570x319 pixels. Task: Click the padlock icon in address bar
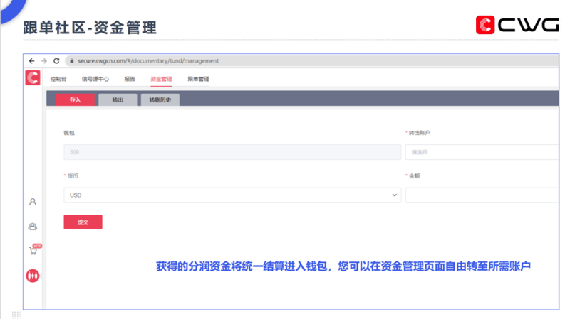72,61
